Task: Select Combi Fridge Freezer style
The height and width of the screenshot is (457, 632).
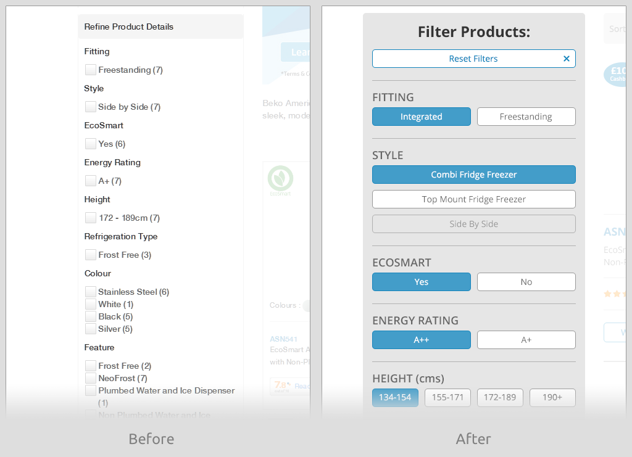Action: click(x=473, y=175)
